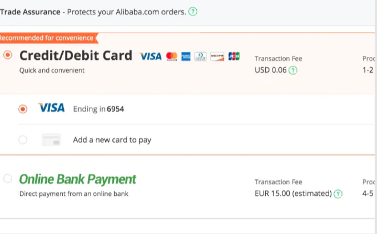Click Visa logo of saved card 6954

pyautogui.click(x=51, y=108)
